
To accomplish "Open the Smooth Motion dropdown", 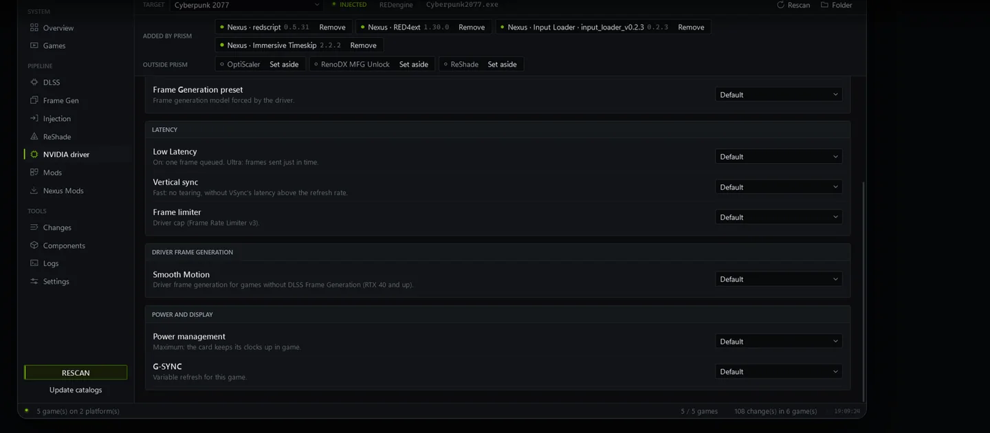I will pos(778,279).
